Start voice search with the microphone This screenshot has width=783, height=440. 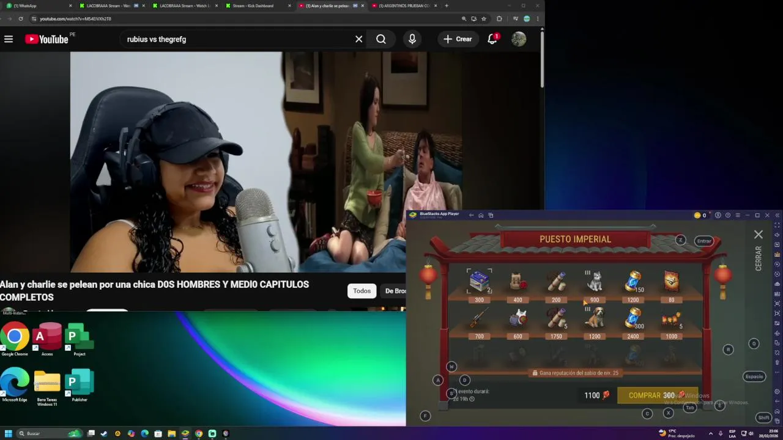[x=412, y=39]
